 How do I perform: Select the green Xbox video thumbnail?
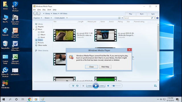106,79
